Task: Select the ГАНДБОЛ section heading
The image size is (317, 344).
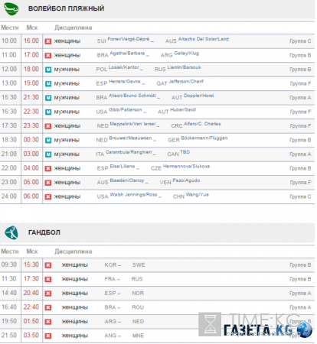Action: 44,232
